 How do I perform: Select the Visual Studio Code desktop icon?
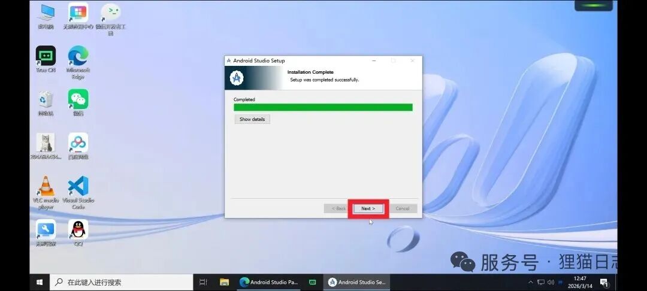click(x=78, y=192)
